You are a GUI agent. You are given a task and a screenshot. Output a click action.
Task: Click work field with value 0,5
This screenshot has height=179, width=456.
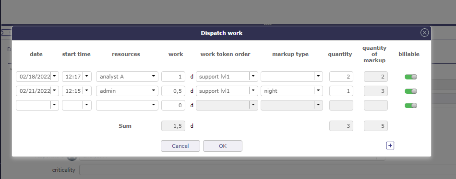point(173,91)
